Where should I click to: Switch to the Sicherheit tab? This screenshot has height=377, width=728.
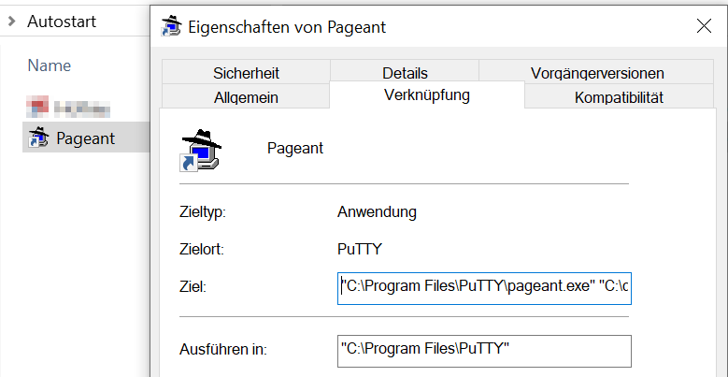point(246,73)
